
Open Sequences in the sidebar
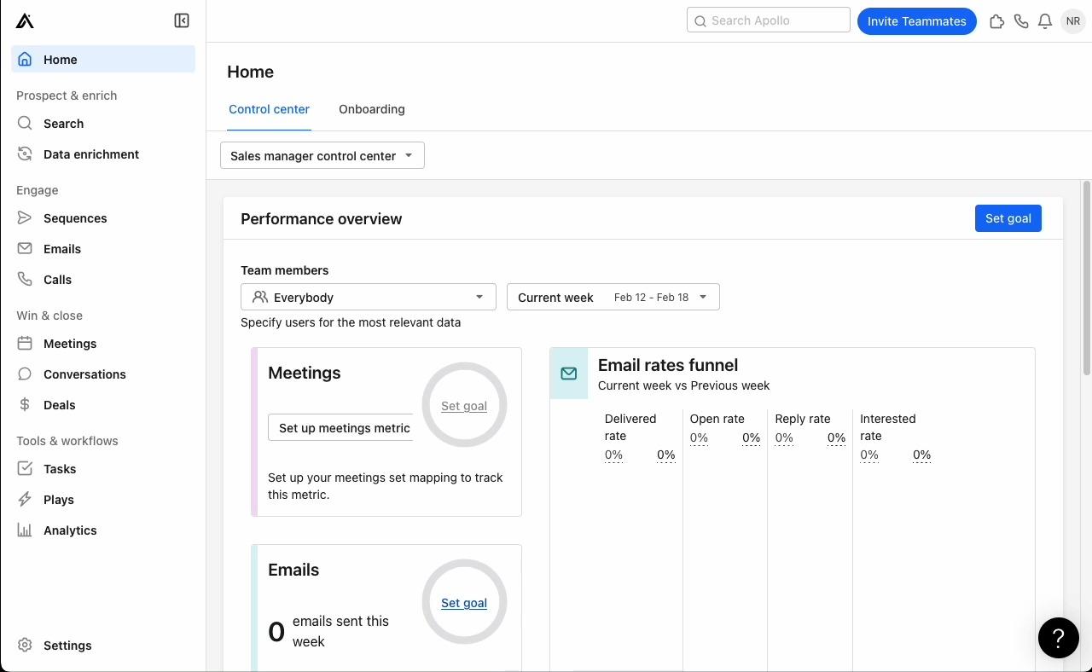tap(103, 217)
